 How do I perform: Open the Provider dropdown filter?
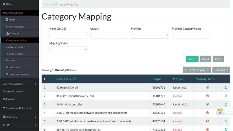pyautogui.click(x=150, y=35)
